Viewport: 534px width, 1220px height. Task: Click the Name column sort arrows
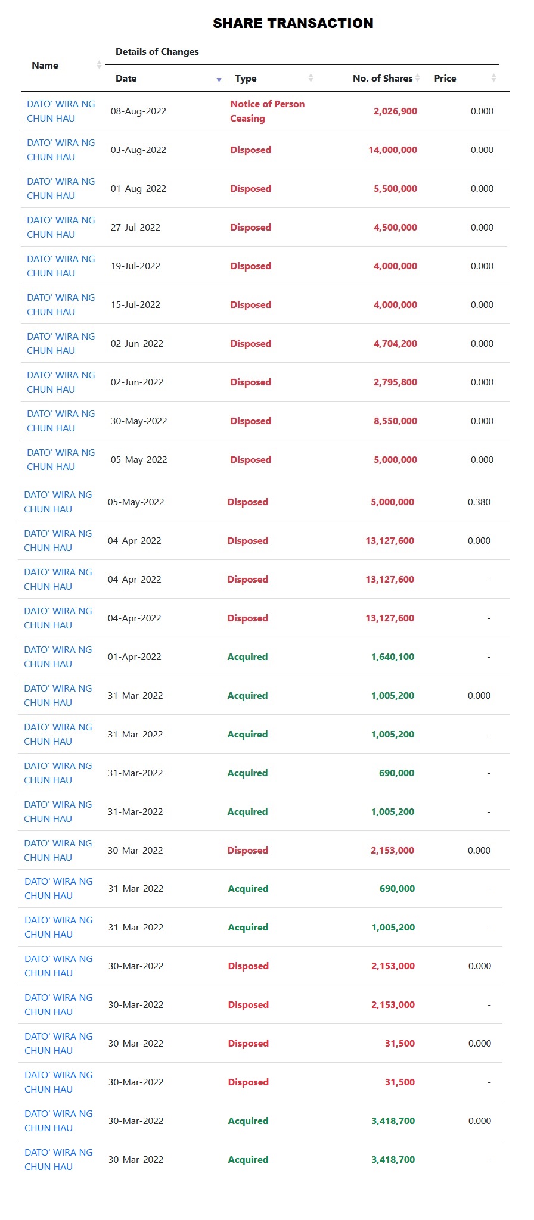coord(99,65)
